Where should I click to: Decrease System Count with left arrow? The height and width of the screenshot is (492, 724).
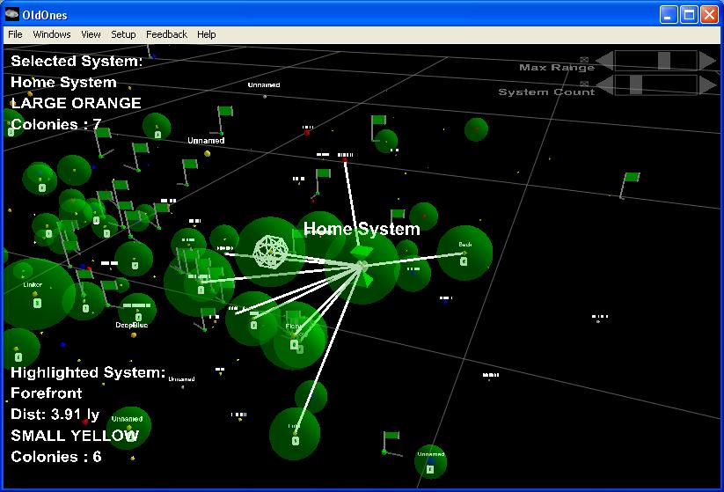pos(605,85)
